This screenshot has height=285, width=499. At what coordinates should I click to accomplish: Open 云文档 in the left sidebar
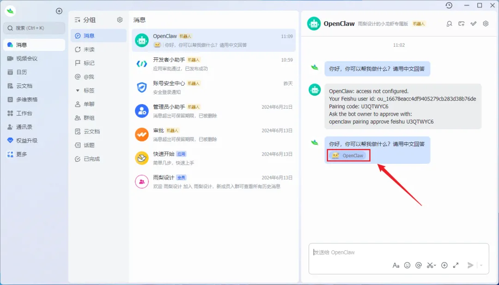(34, 86)
